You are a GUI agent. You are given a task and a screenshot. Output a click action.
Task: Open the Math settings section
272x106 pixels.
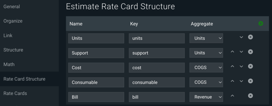tap(9, 64)
